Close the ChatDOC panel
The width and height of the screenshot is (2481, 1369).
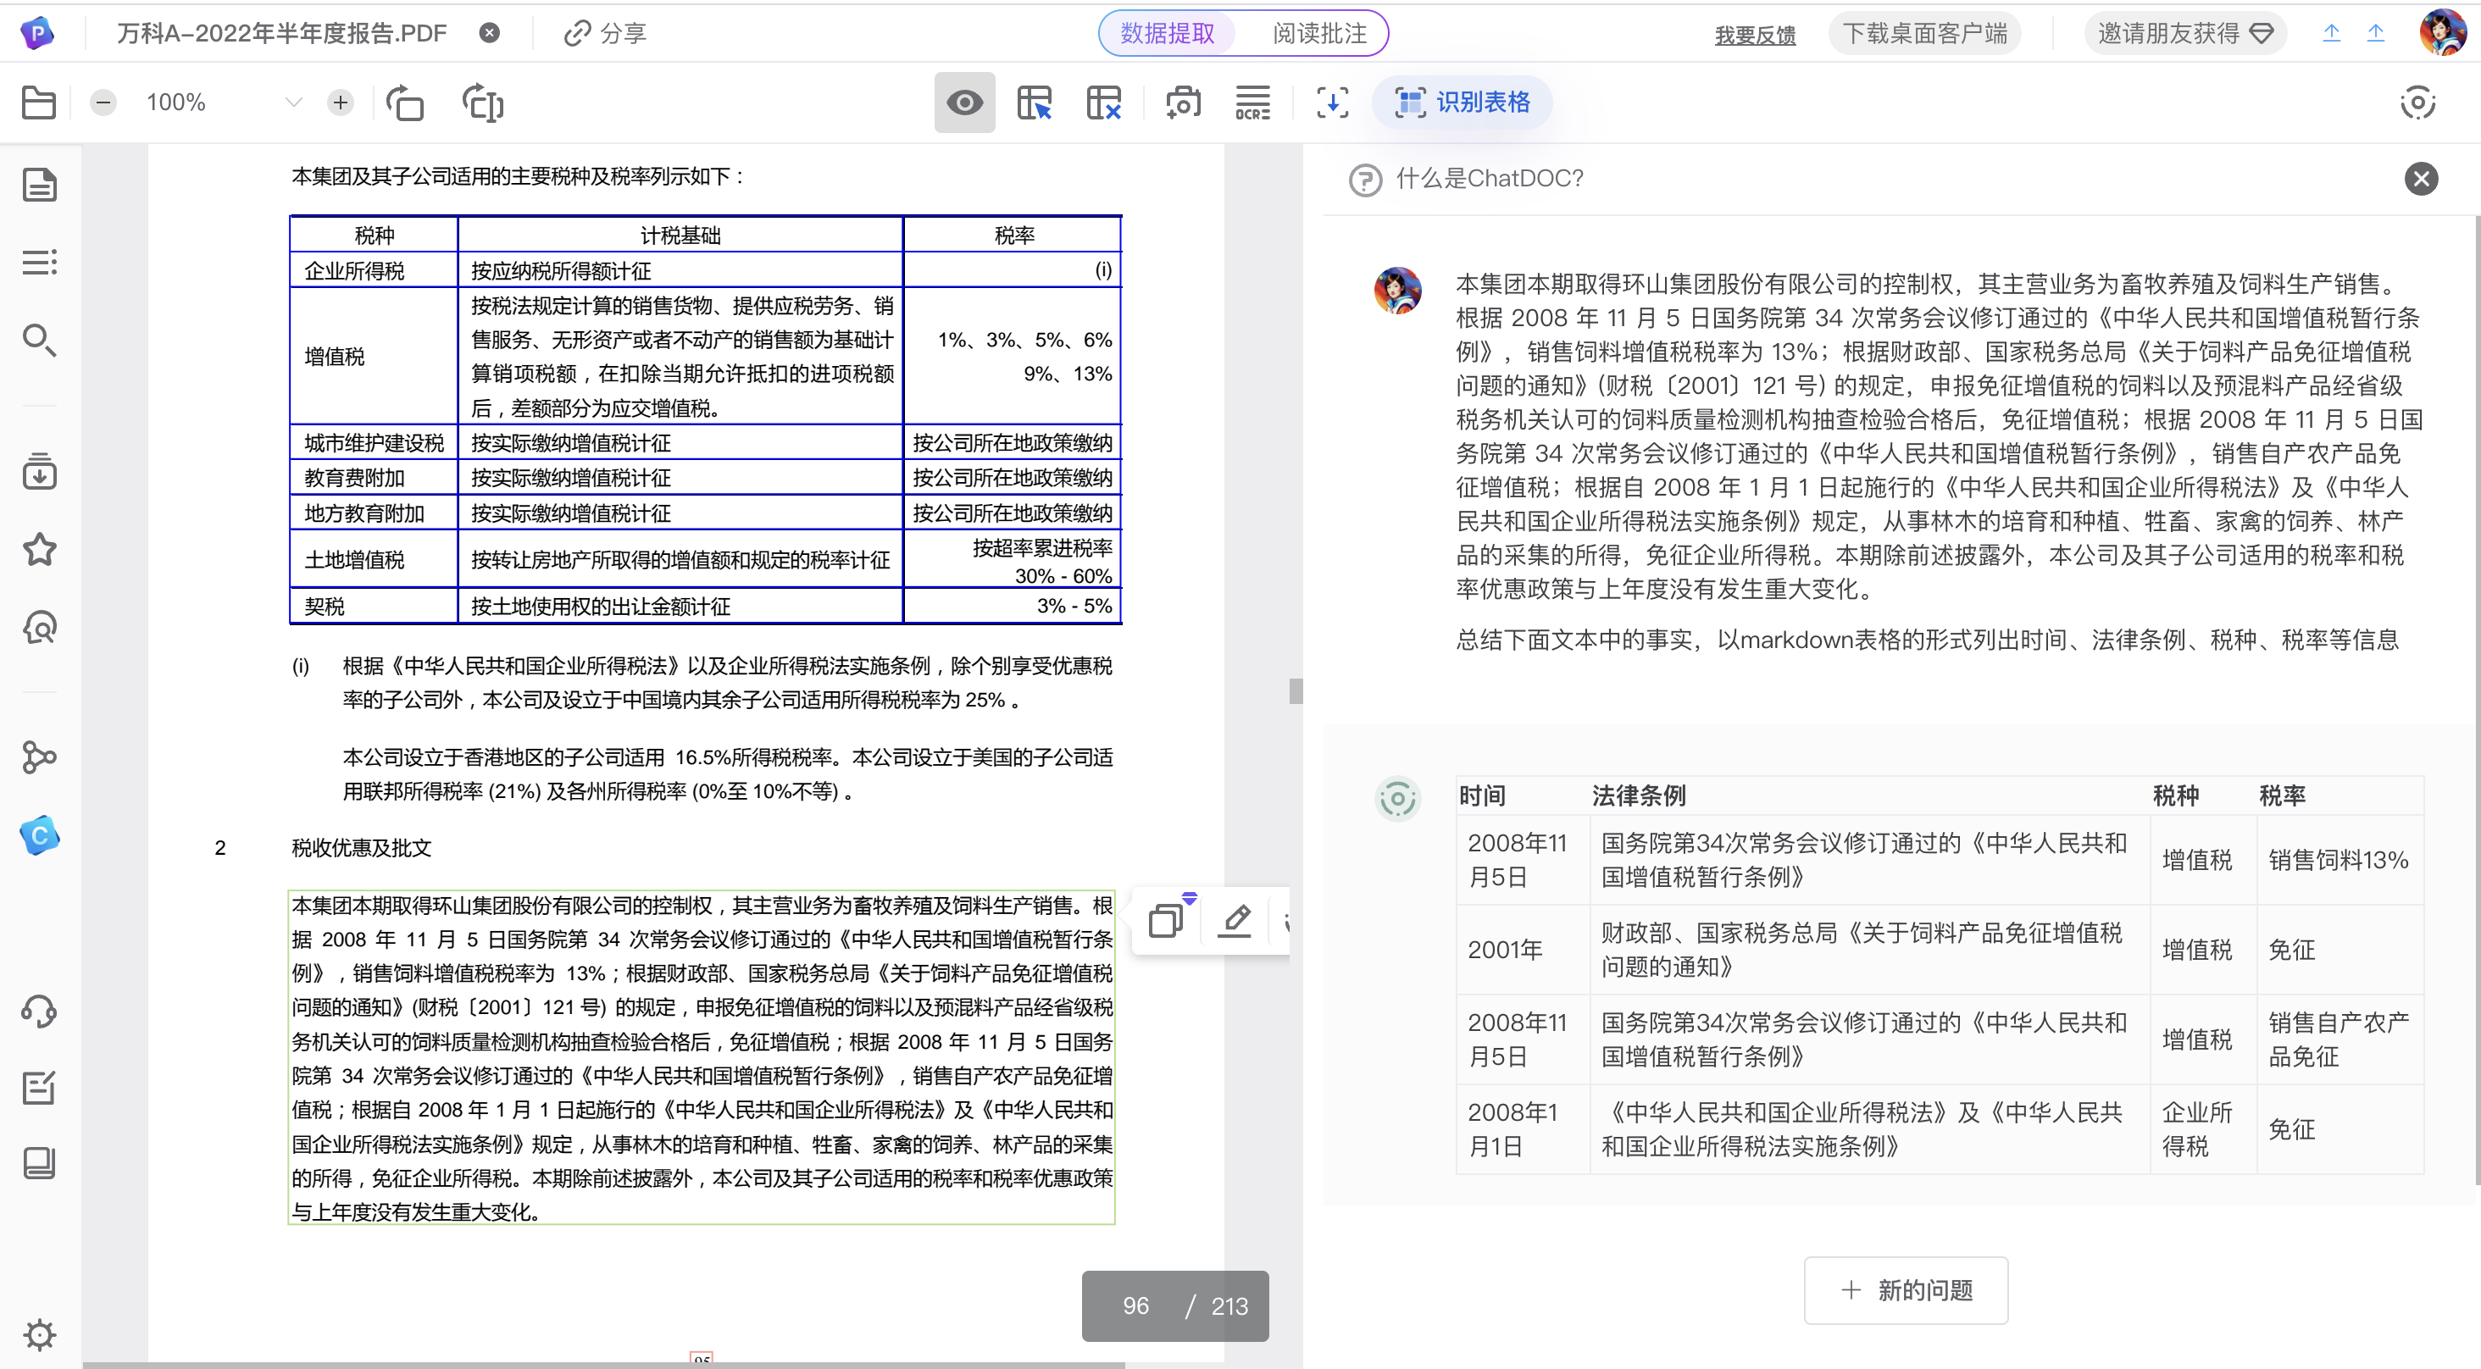(2420, 178)
